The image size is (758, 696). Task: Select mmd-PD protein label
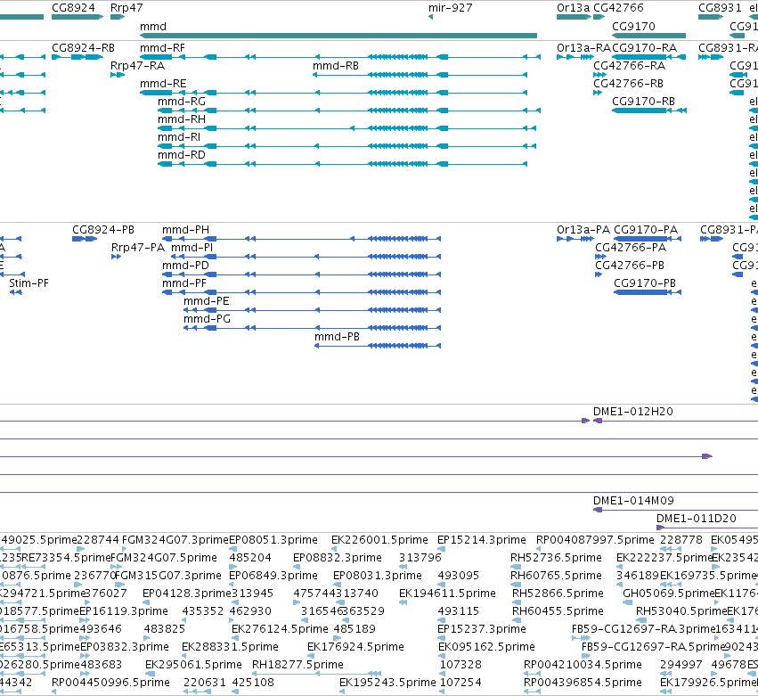point(185,266)
